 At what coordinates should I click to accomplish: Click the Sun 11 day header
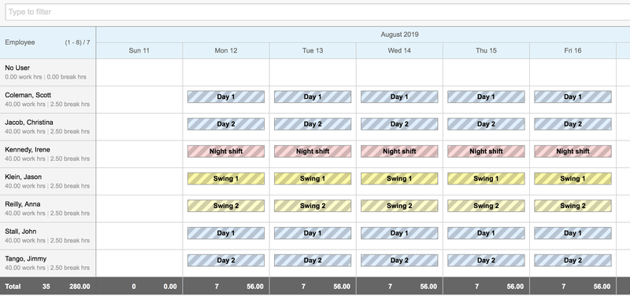[x=139, y=50]
